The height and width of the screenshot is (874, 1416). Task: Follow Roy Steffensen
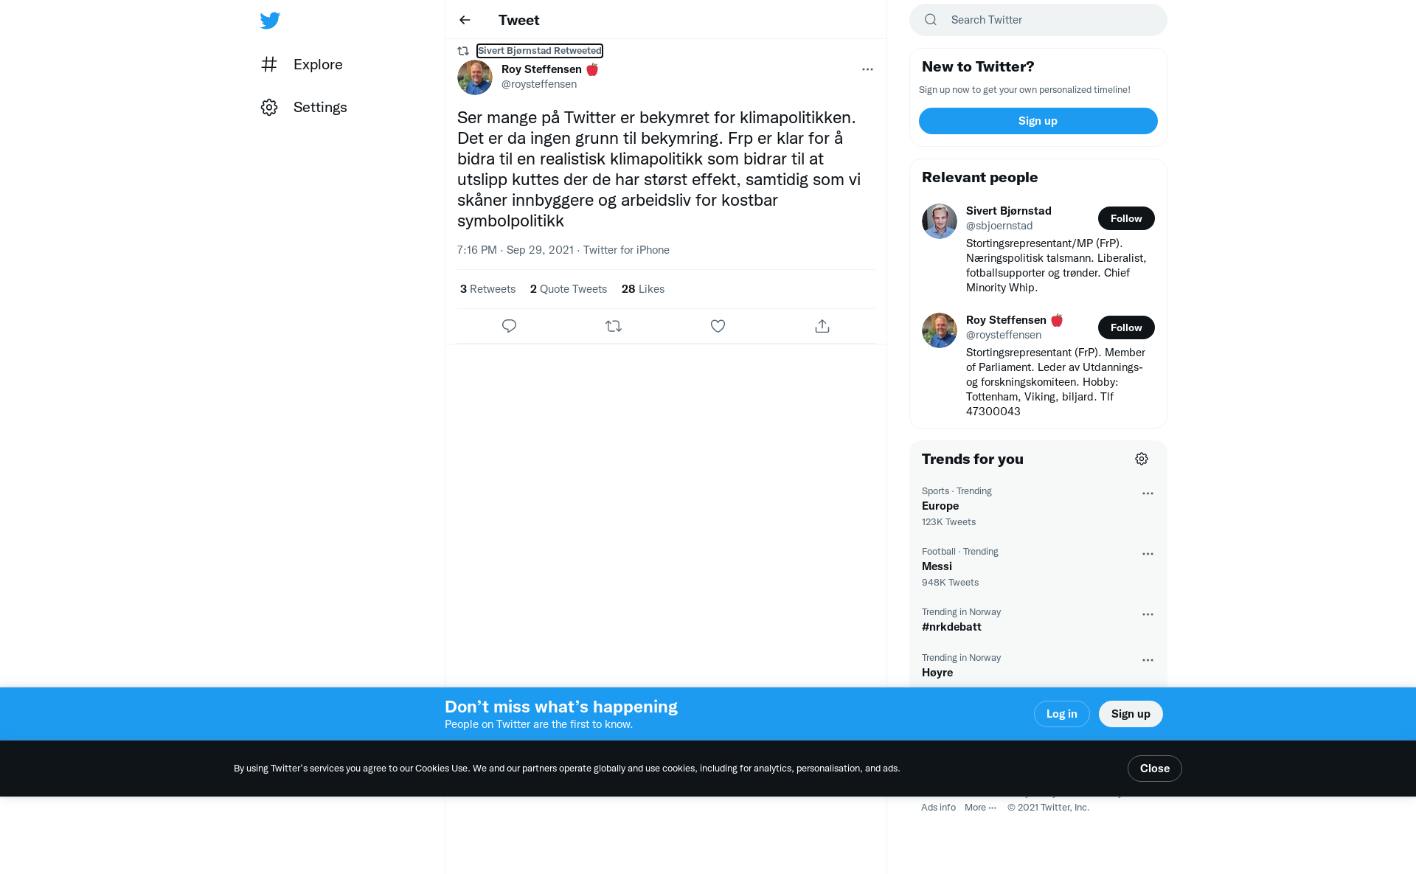(1126, 327)
